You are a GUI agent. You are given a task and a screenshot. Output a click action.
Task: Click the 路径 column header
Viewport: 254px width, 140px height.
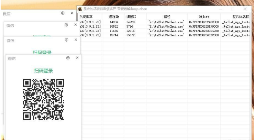pyautogui.click(x=167, y=17)
